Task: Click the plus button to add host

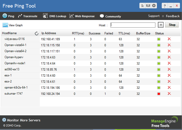Action: (161, 25)
